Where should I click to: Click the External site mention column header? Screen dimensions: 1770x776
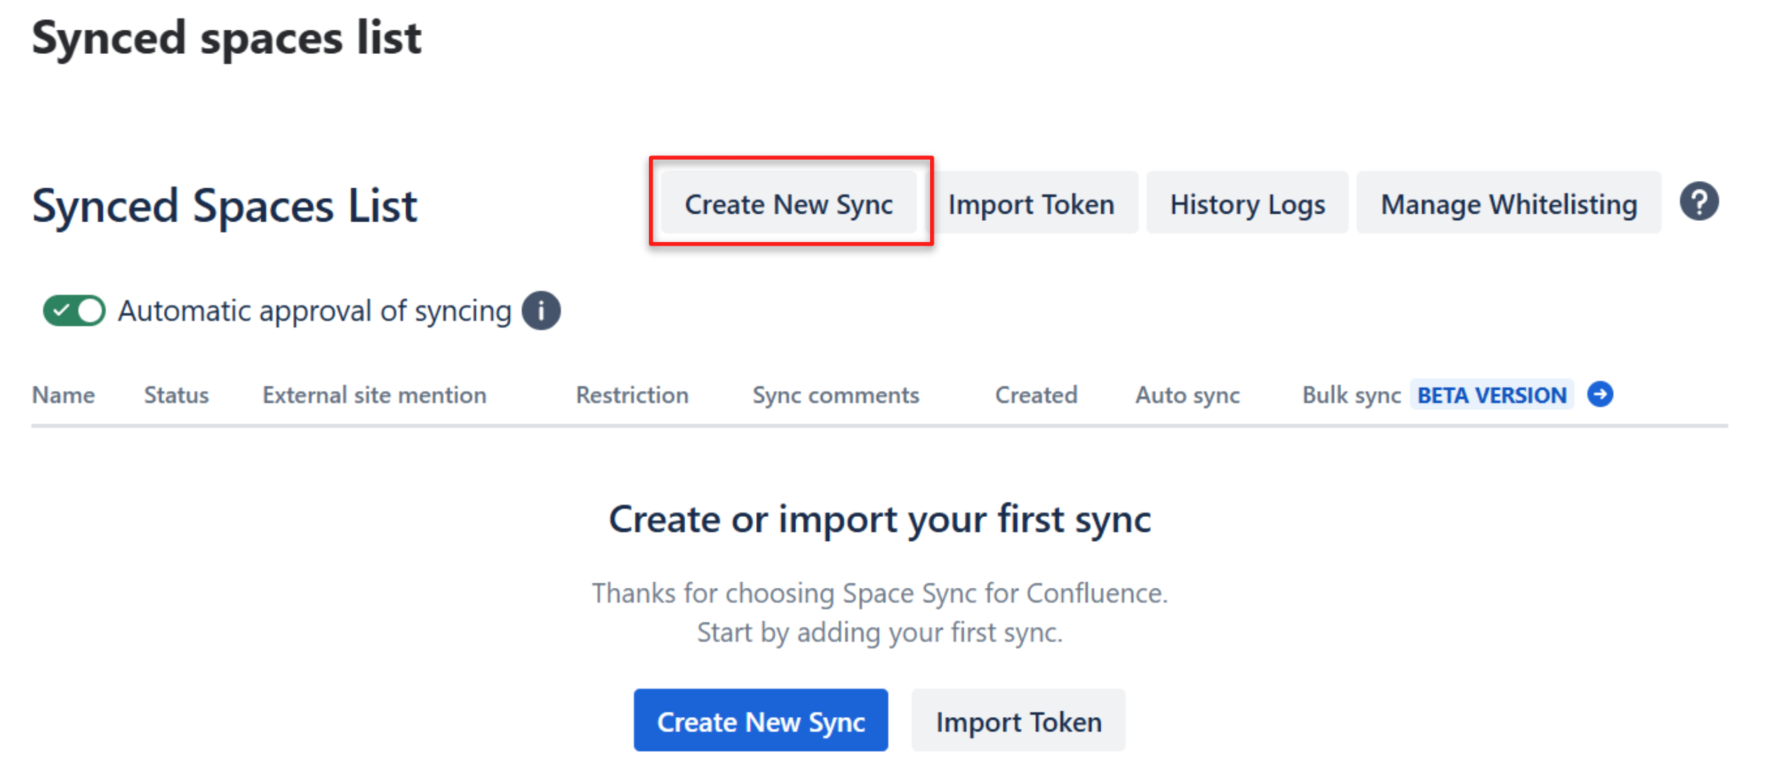point(374,395)
